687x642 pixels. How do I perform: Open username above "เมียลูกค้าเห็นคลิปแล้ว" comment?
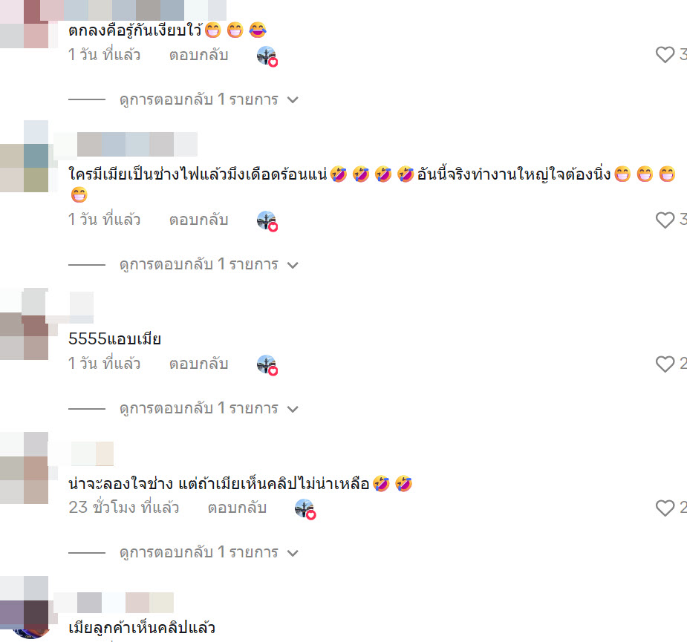[x=114, y=603]
